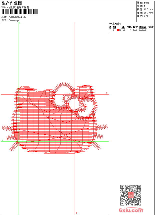Click the St. column header
This screenshot has height=215, width=155.
123,27
